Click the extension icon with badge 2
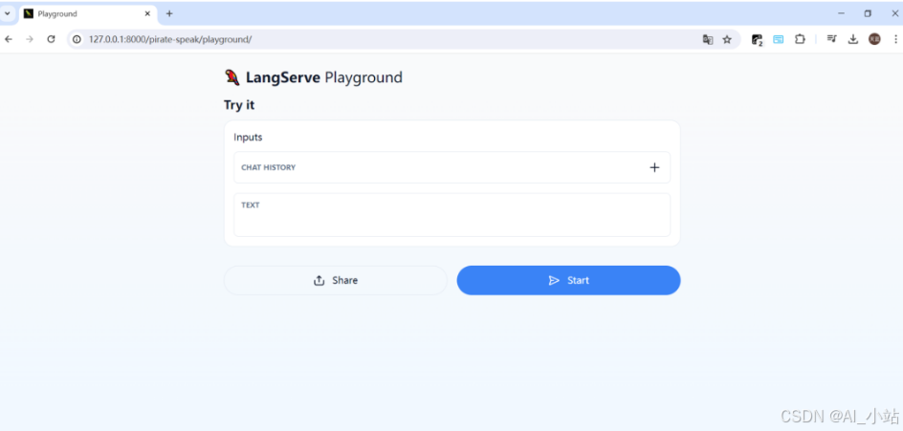This screenshot has width=903, height=431. tap(758, 40)
